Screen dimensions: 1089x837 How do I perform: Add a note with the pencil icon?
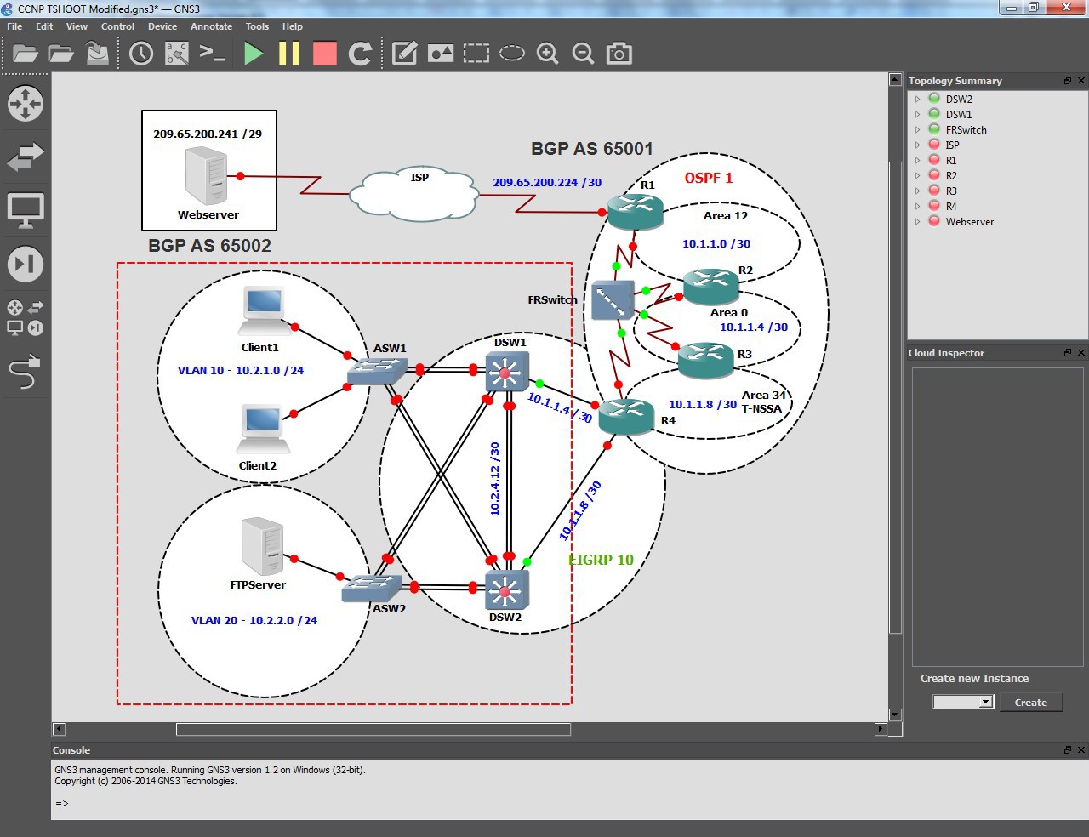404,54
